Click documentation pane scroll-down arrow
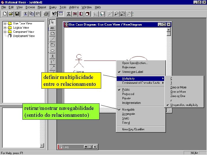 (42, 146)
